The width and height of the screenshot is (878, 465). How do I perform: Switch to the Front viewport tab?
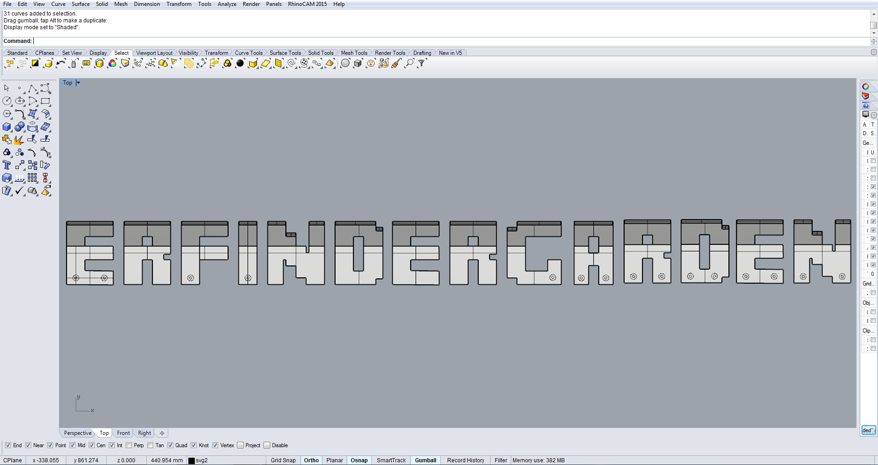(x=123, y=433)
